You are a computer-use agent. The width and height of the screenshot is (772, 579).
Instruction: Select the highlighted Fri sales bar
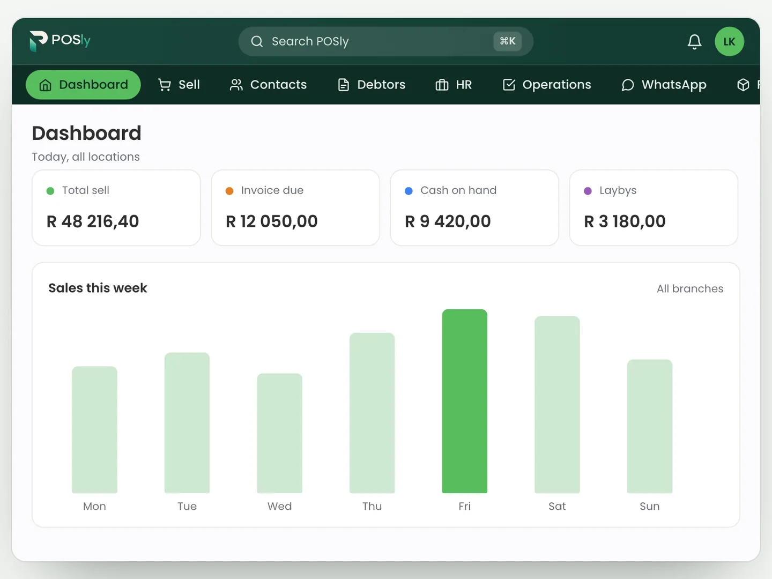coord(465,401)
